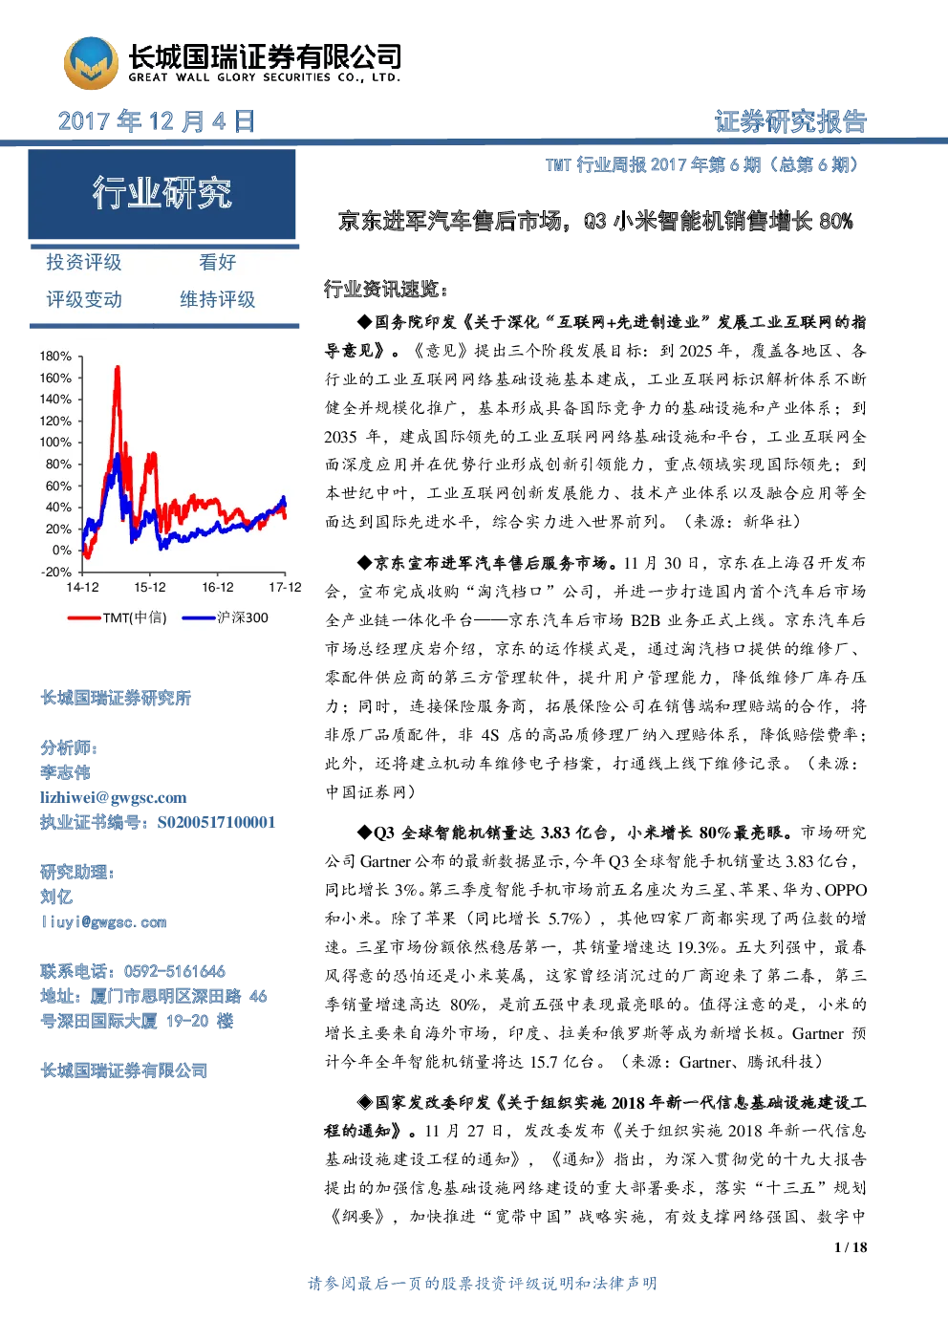
Task: Click the page number 1 / 18
Action: click(851, 1247)
